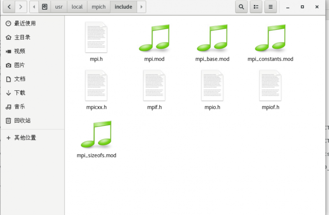Select the mpicxx.h document icon
This screenshot has height=215, width=329.
(x=96, y=86)
